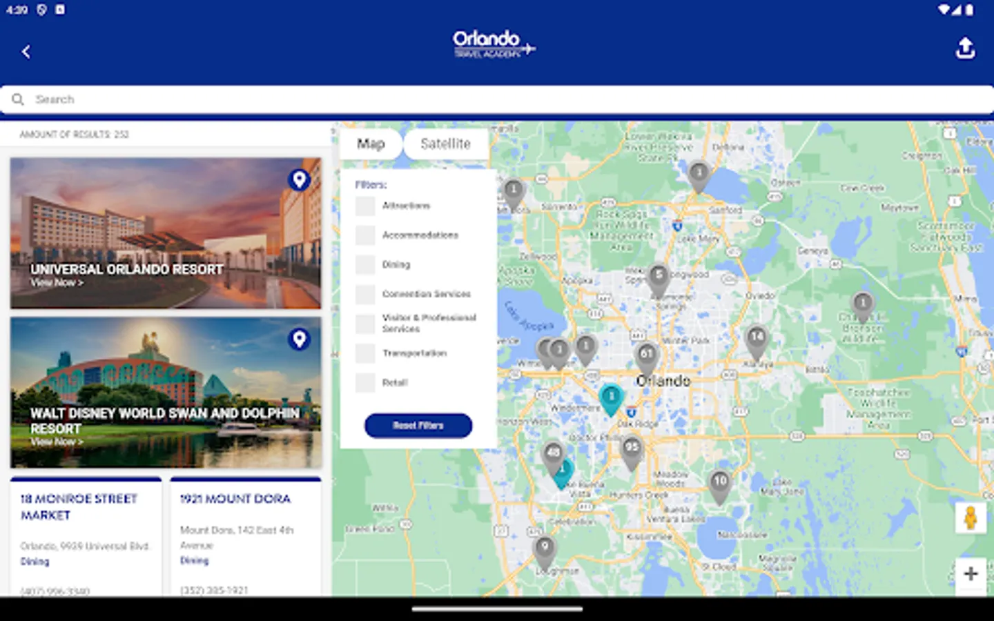Click the Orlando city label on the map
This screenshot has height=621, width=994.
[x=663, y=381]
